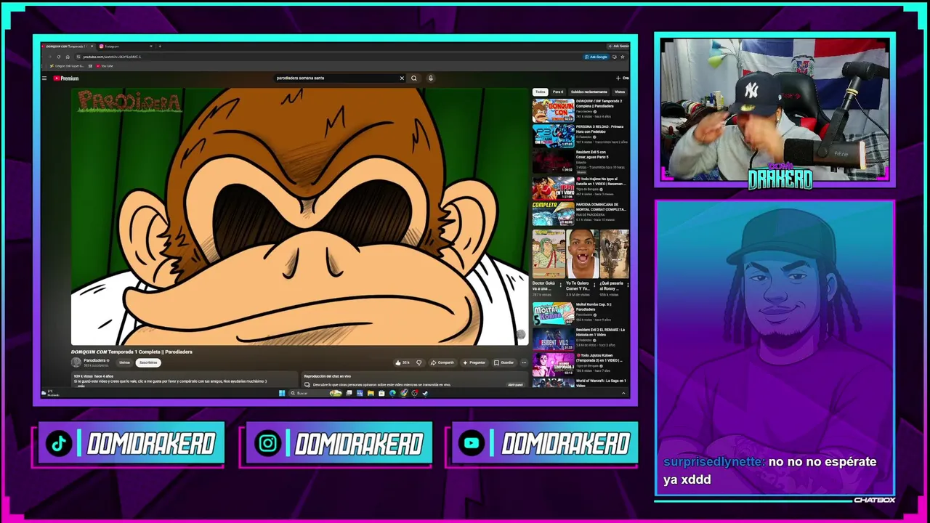Open the Windows Start menu
Screen dimensions: 930x523
(282, 393)
